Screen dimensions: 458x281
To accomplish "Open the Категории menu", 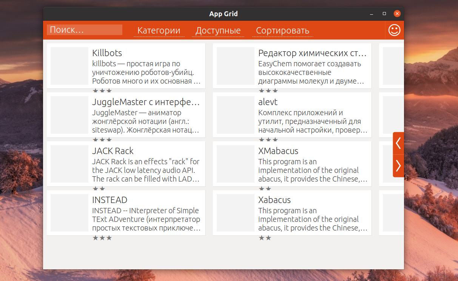I will pos(159,31).
